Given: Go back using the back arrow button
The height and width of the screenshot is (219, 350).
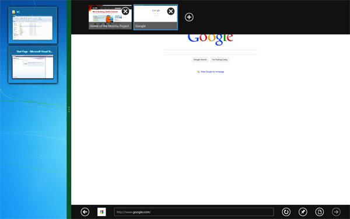Looking at the screenshot, I should 85,212.
